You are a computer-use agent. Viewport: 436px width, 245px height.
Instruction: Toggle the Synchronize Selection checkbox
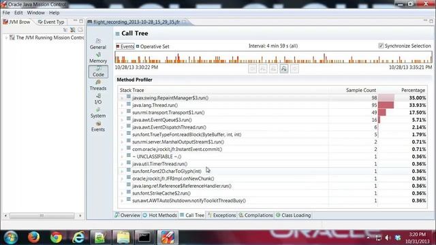click(381, 46)
